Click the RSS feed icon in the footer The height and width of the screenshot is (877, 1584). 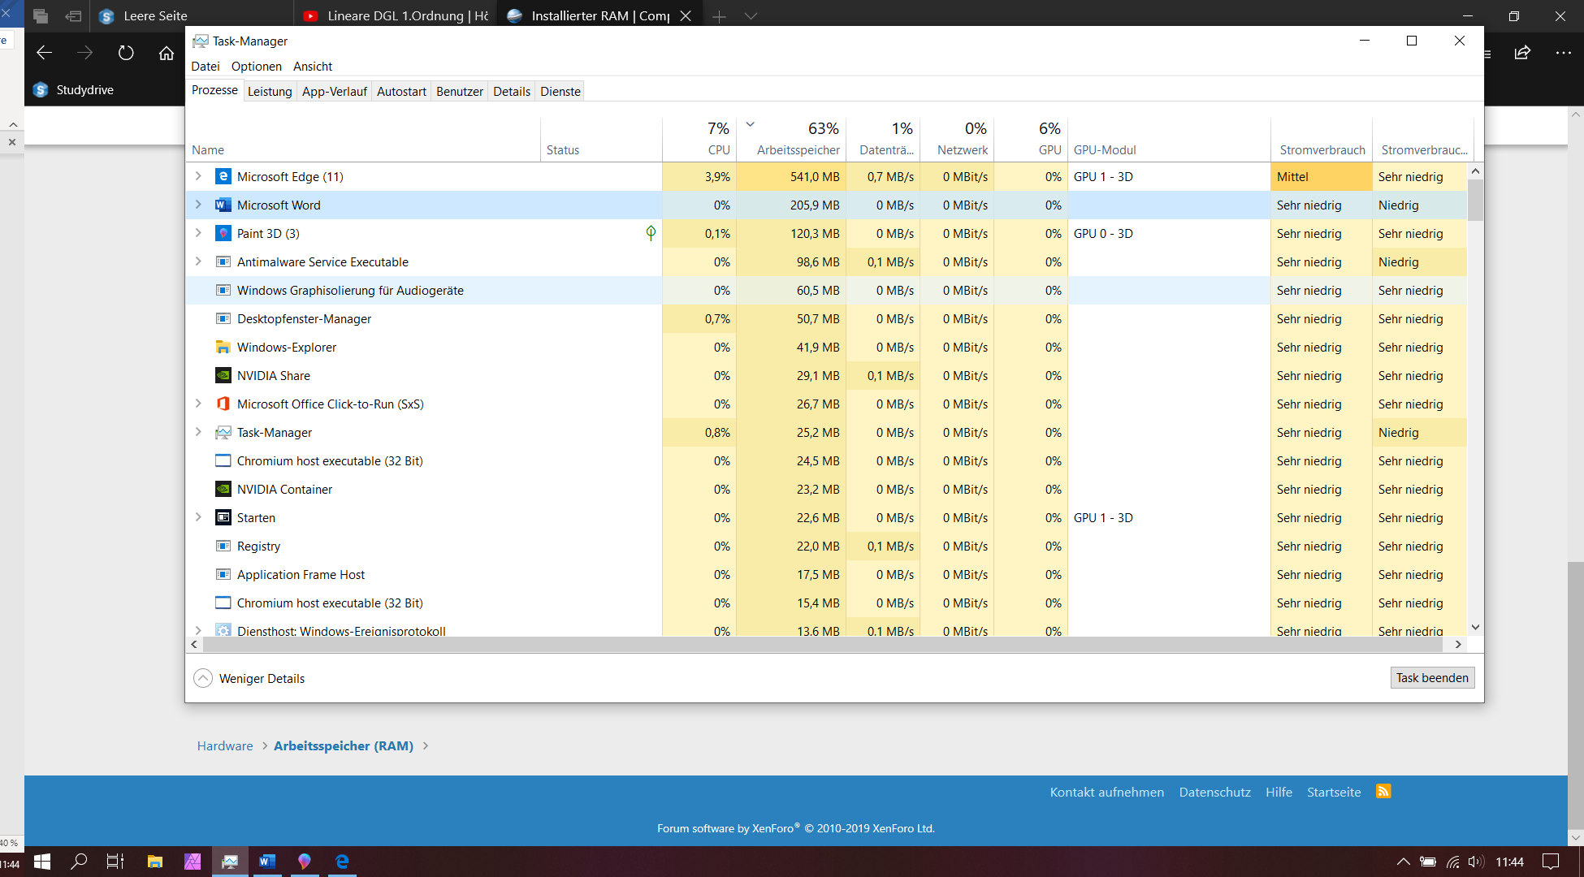(1383, 791)
